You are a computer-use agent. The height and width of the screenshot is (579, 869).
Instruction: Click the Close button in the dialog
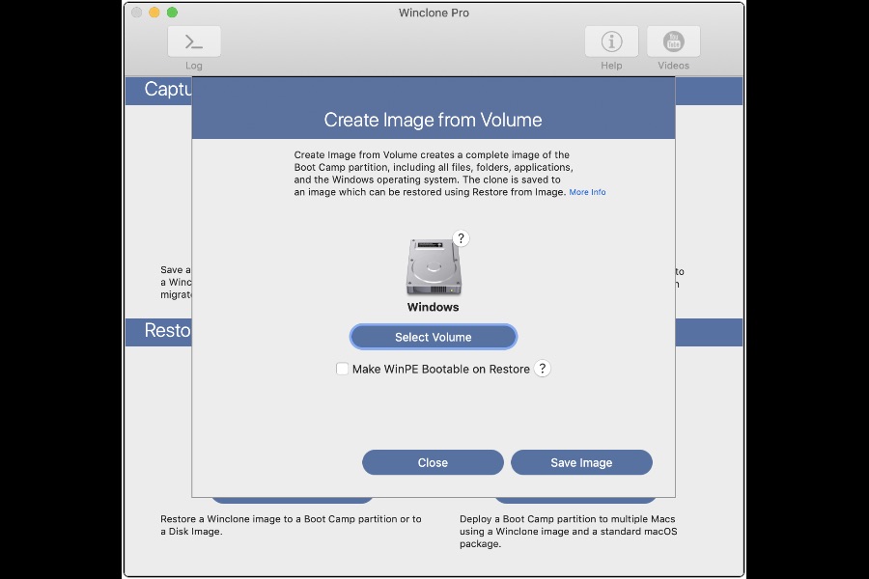433,462
